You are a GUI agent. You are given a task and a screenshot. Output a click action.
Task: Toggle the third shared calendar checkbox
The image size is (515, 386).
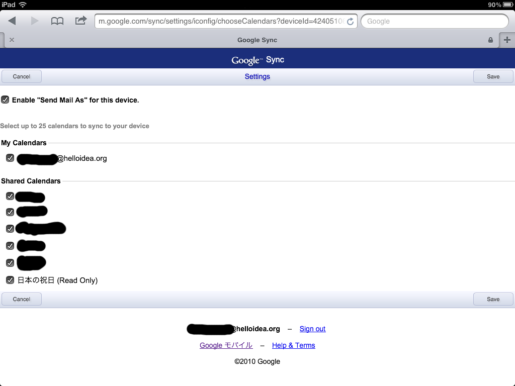[10, 229]
